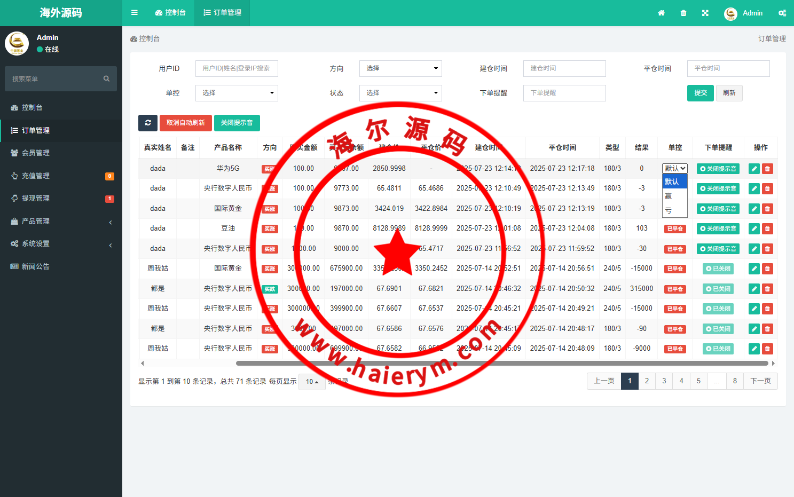Open 会员管理 in the sidebar
Viewport: 794px width, 497px height.
point(36,153)
